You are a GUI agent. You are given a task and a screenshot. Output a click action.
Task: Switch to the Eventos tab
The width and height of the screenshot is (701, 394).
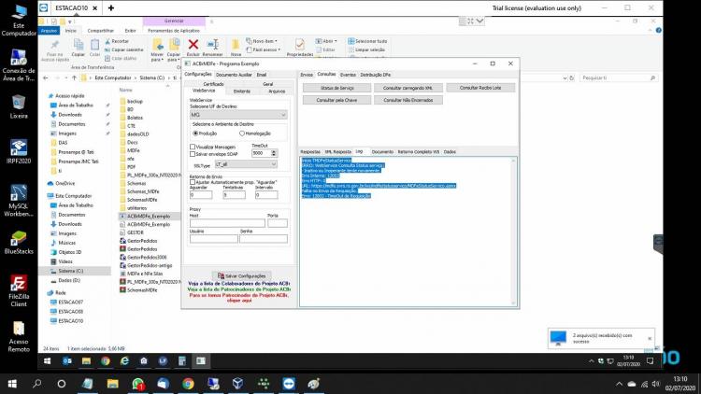pos(348,75)
